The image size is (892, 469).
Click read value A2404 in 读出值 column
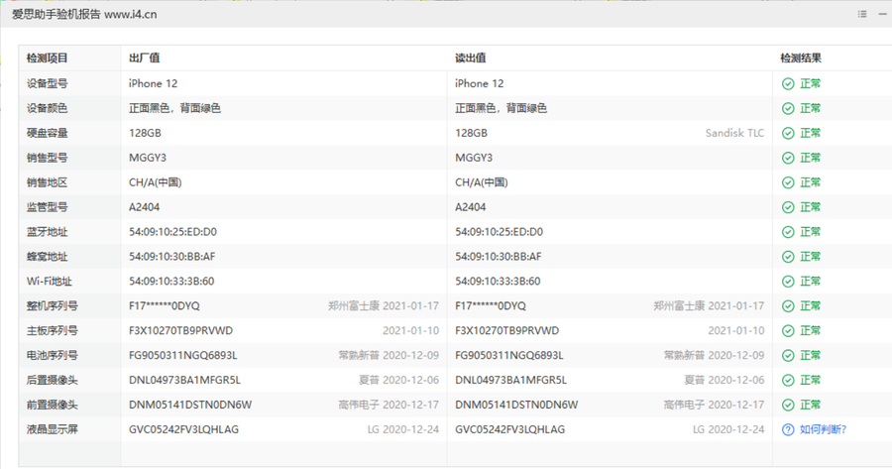pyautogui.click(x=471, y=207)
